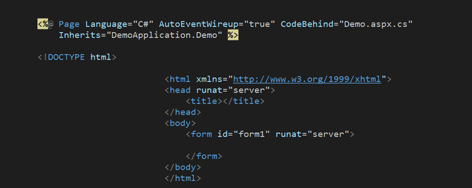Click the opening <body> tag
This screenshot has height=188, width=472.
pos(180,123)
